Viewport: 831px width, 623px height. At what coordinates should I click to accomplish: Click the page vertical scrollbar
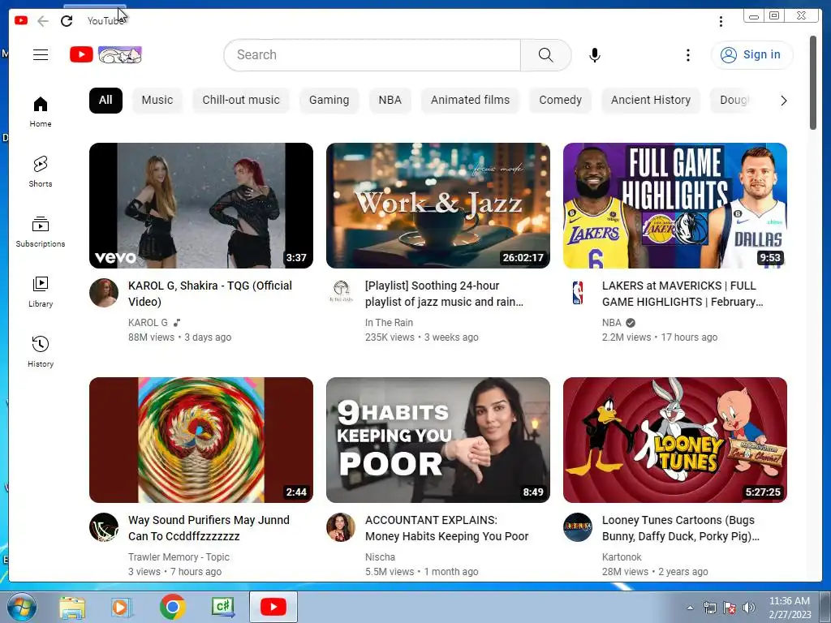click(813, 82)
